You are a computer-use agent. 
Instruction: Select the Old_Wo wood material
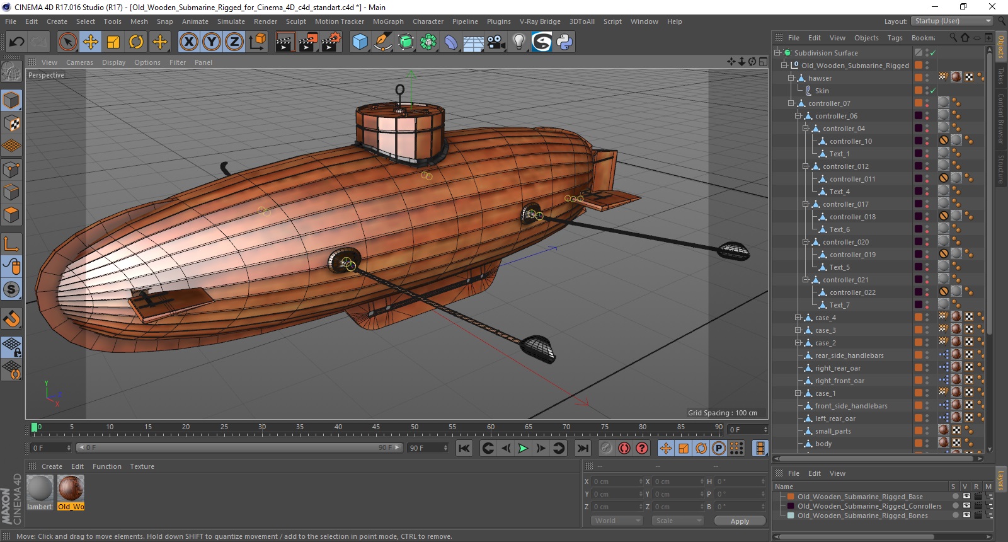click(x=71, y=492)
